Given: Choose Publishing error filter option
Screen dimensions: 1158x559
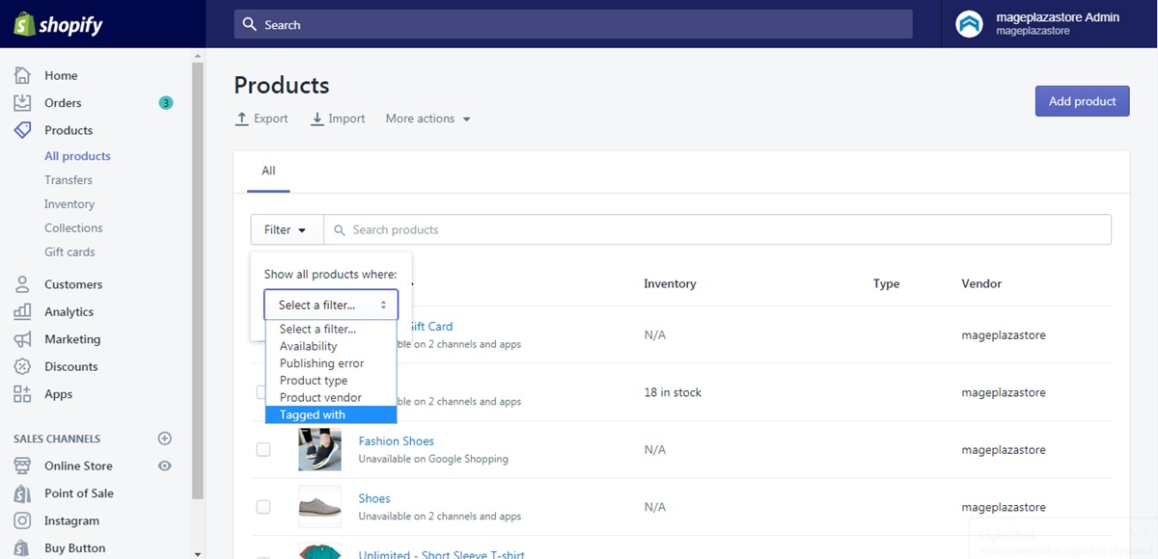Looking at the screenshot, I should pyautogui.click(x=331, y=363).
